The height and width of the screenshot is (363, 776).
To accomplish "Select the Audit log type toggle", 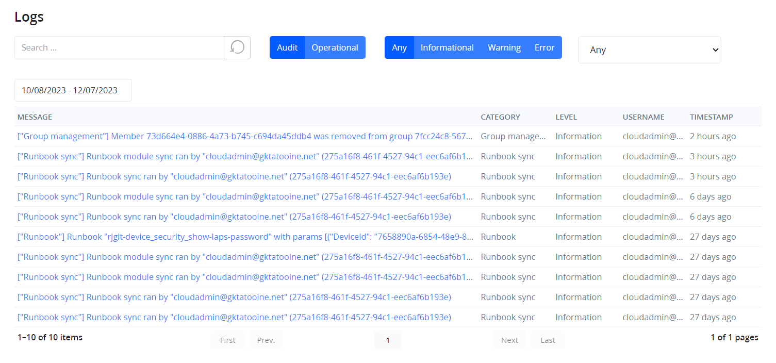I will click(x=287, y=47).
